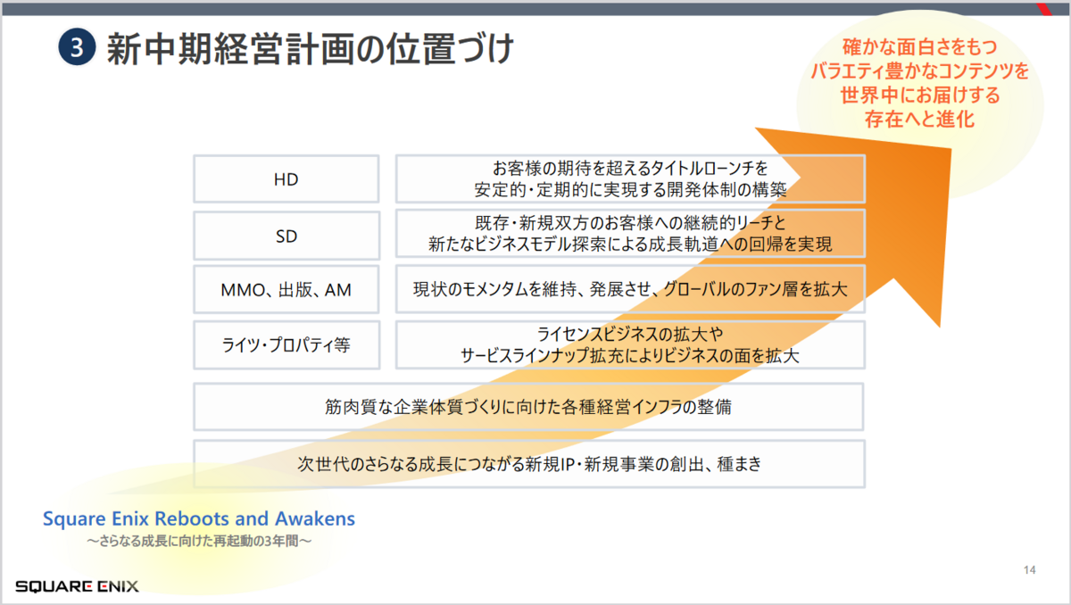The width and height of the screenshot is (1071, 605).
Task: Click the text 確かな面白さをもつ
Action: (x=919, y=46)
